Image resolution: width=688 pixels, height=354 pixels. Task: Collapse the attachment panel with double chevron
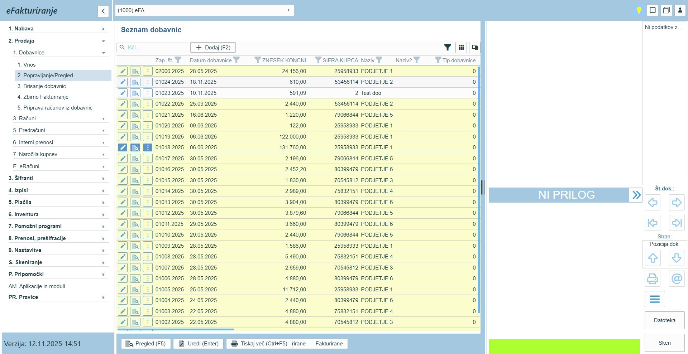(x=636, y=195)
